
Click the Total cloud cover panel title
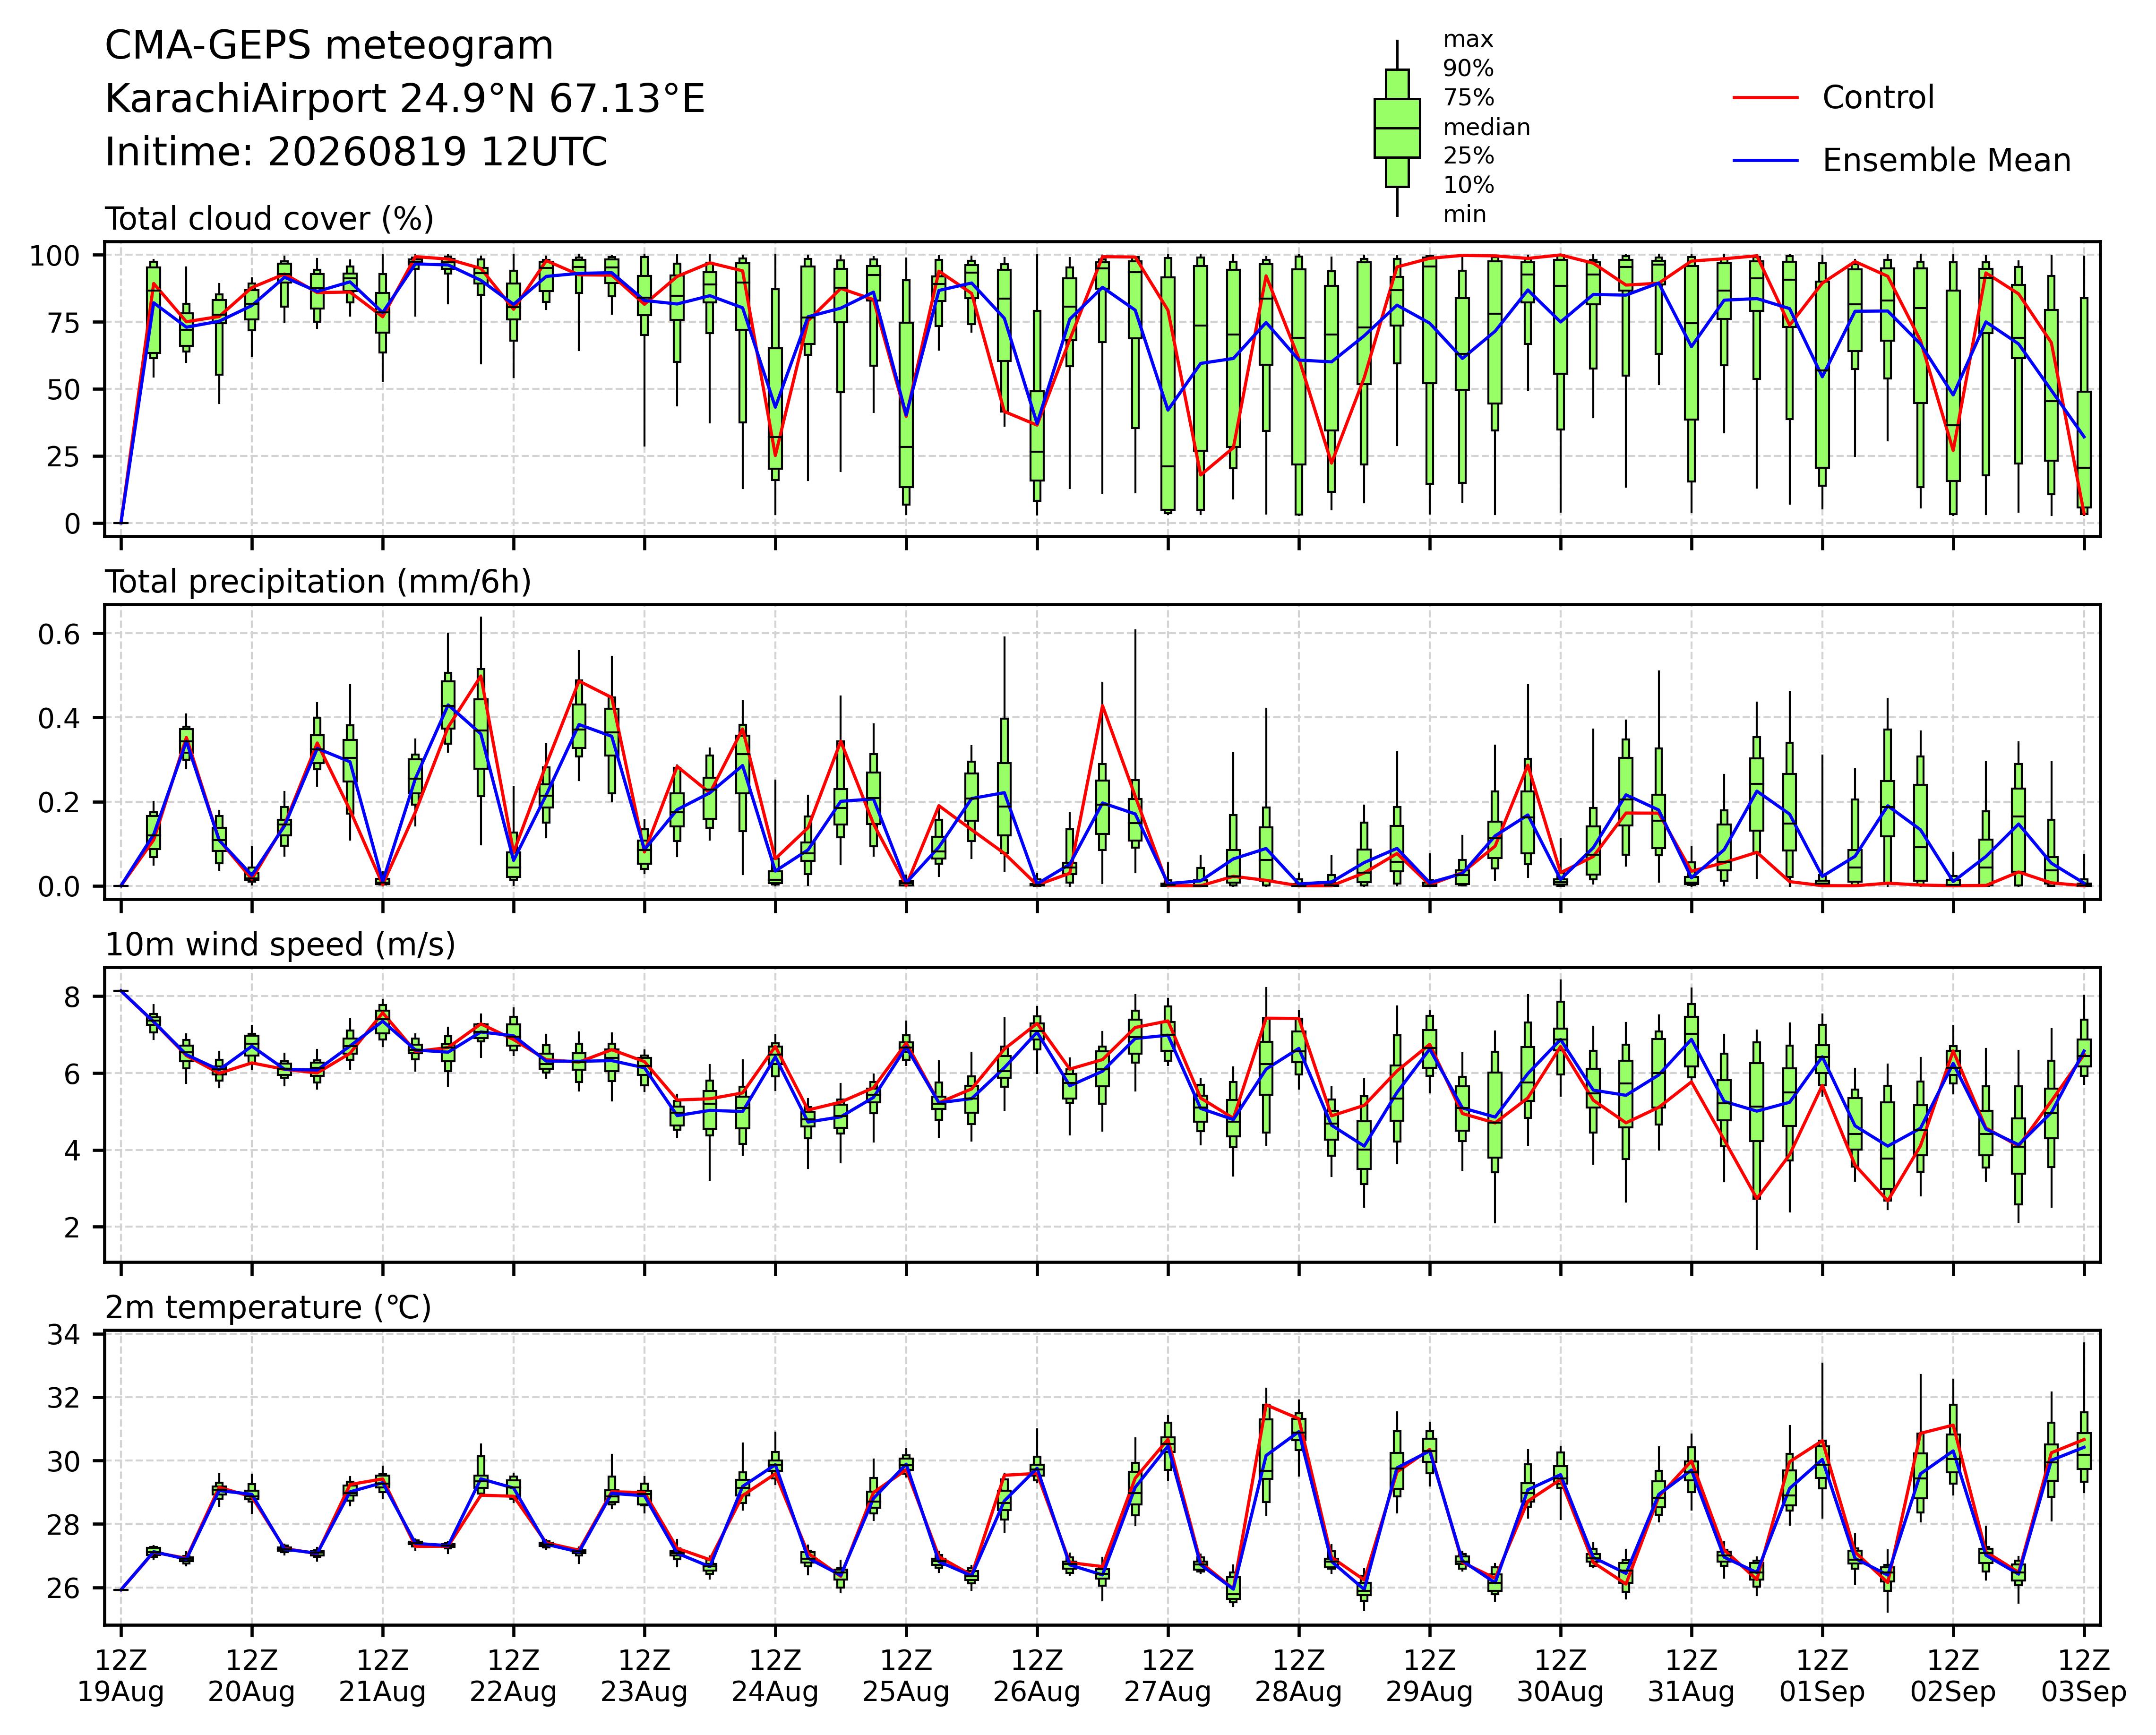[x=269, y=219]
